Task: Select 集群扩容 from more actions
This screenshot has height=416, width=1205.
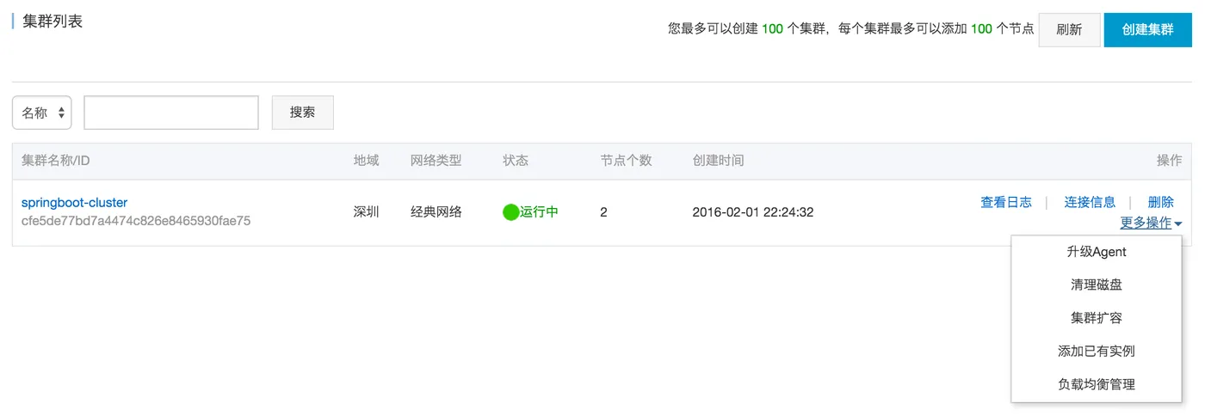Action: [1096, 318]
